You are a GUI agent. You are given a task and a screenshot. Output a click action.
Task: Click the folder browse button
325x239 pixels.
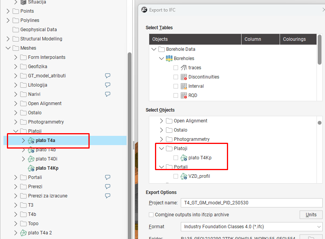311,237
